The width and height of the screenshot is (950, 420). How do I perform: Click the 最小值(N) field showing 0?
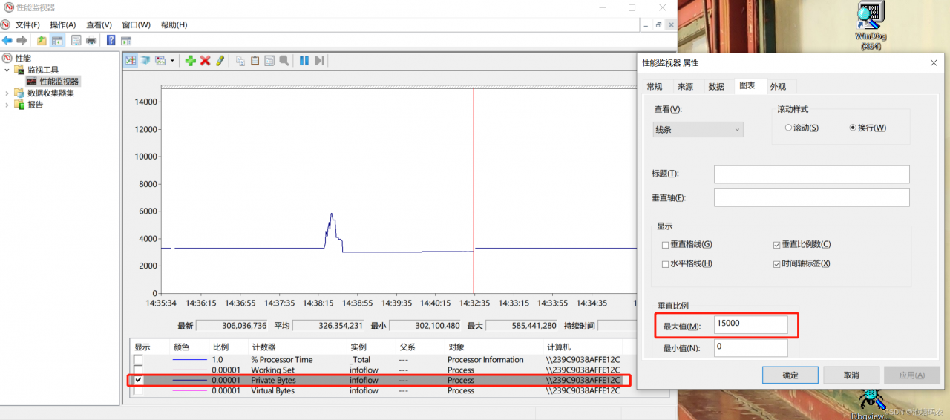click(750, 347)
